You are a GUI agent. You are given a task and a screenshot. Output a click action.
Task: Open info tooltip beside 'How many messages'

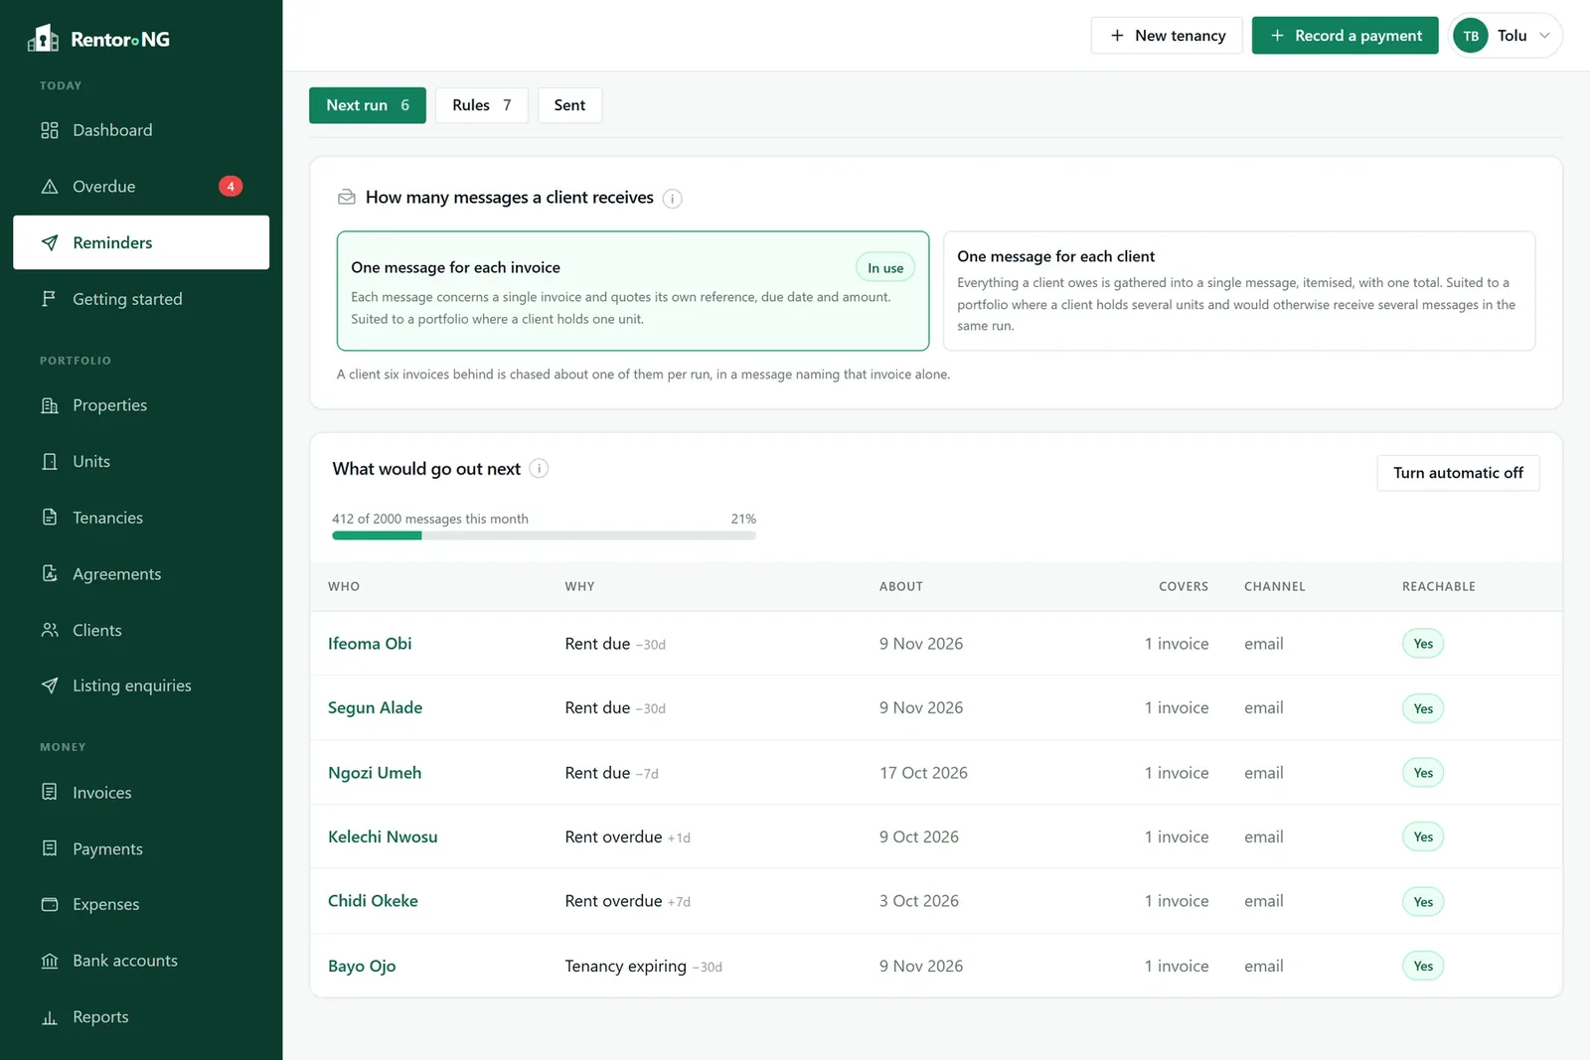tap(673, 199)
